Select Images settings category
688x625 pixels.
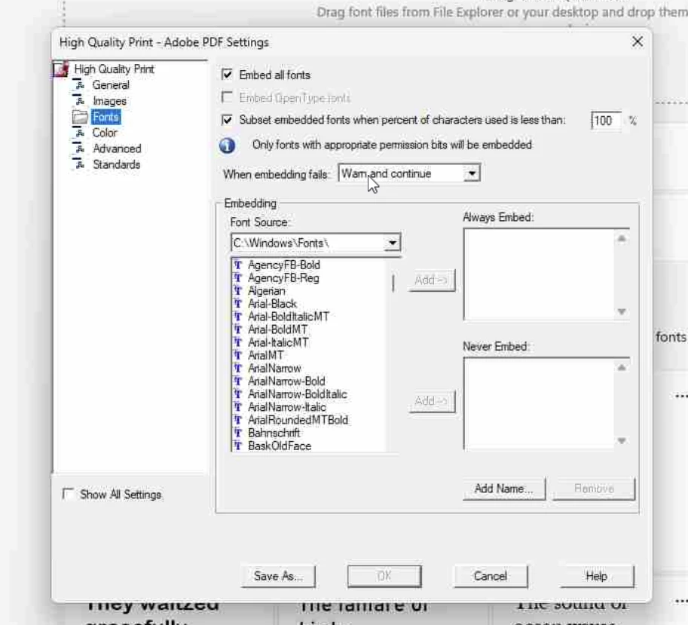pos(110,101)
